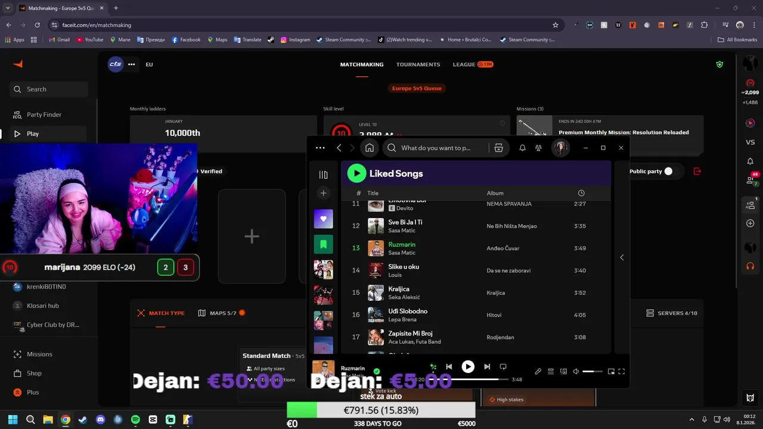763x429 pixels.
Task: Open Spotify profile avatar menu
Action: (x=560, y=148)
